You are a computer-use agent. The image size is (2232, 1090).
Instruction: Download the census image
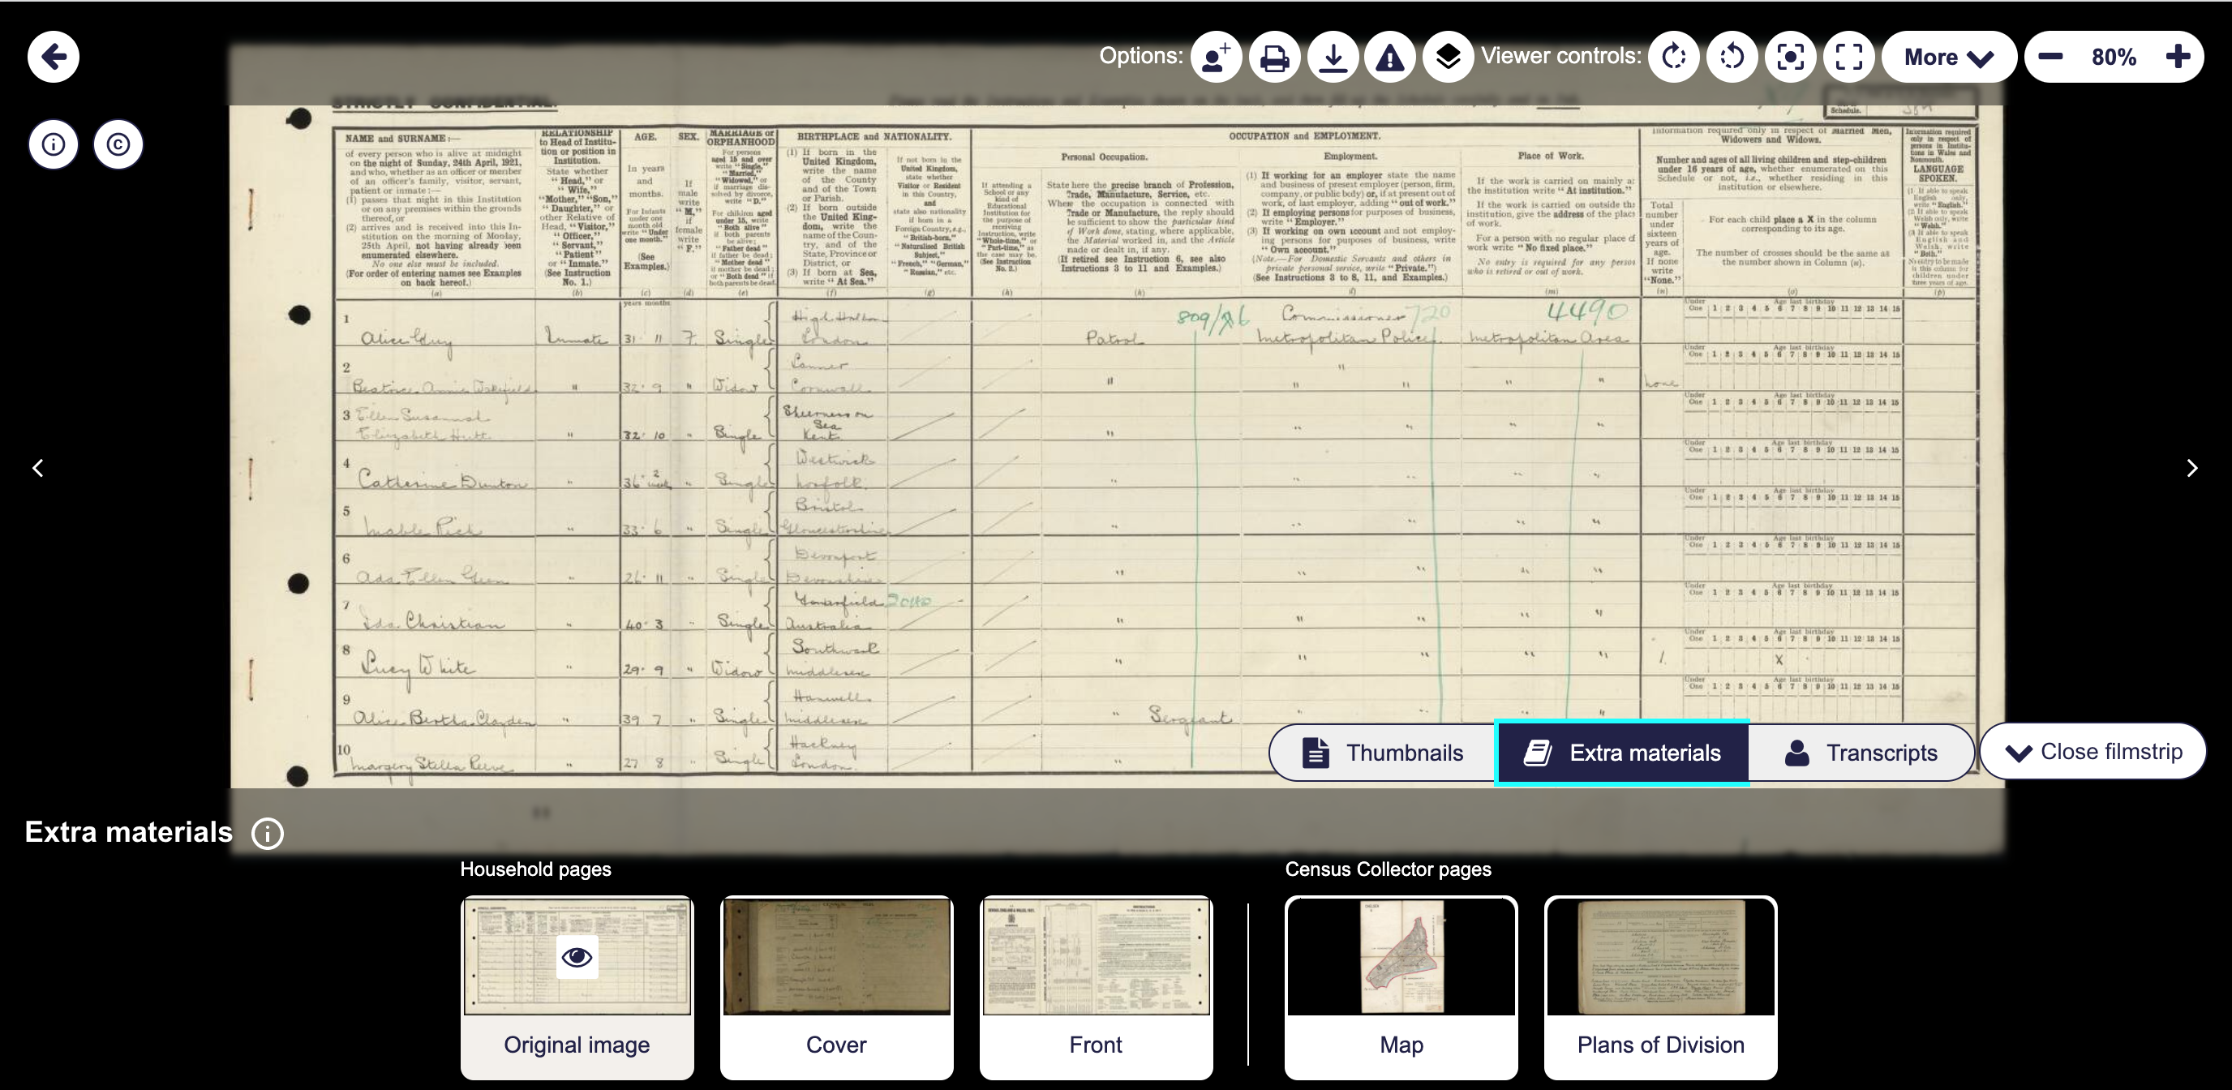click(1333, 58)
